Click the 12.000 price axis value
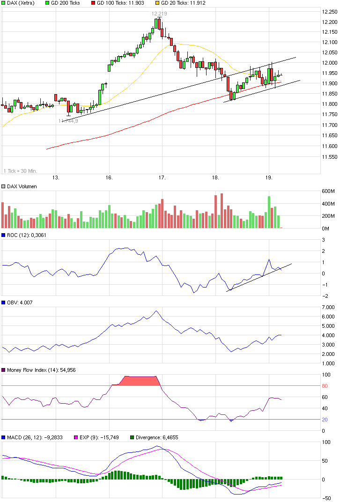 point(329,63)
